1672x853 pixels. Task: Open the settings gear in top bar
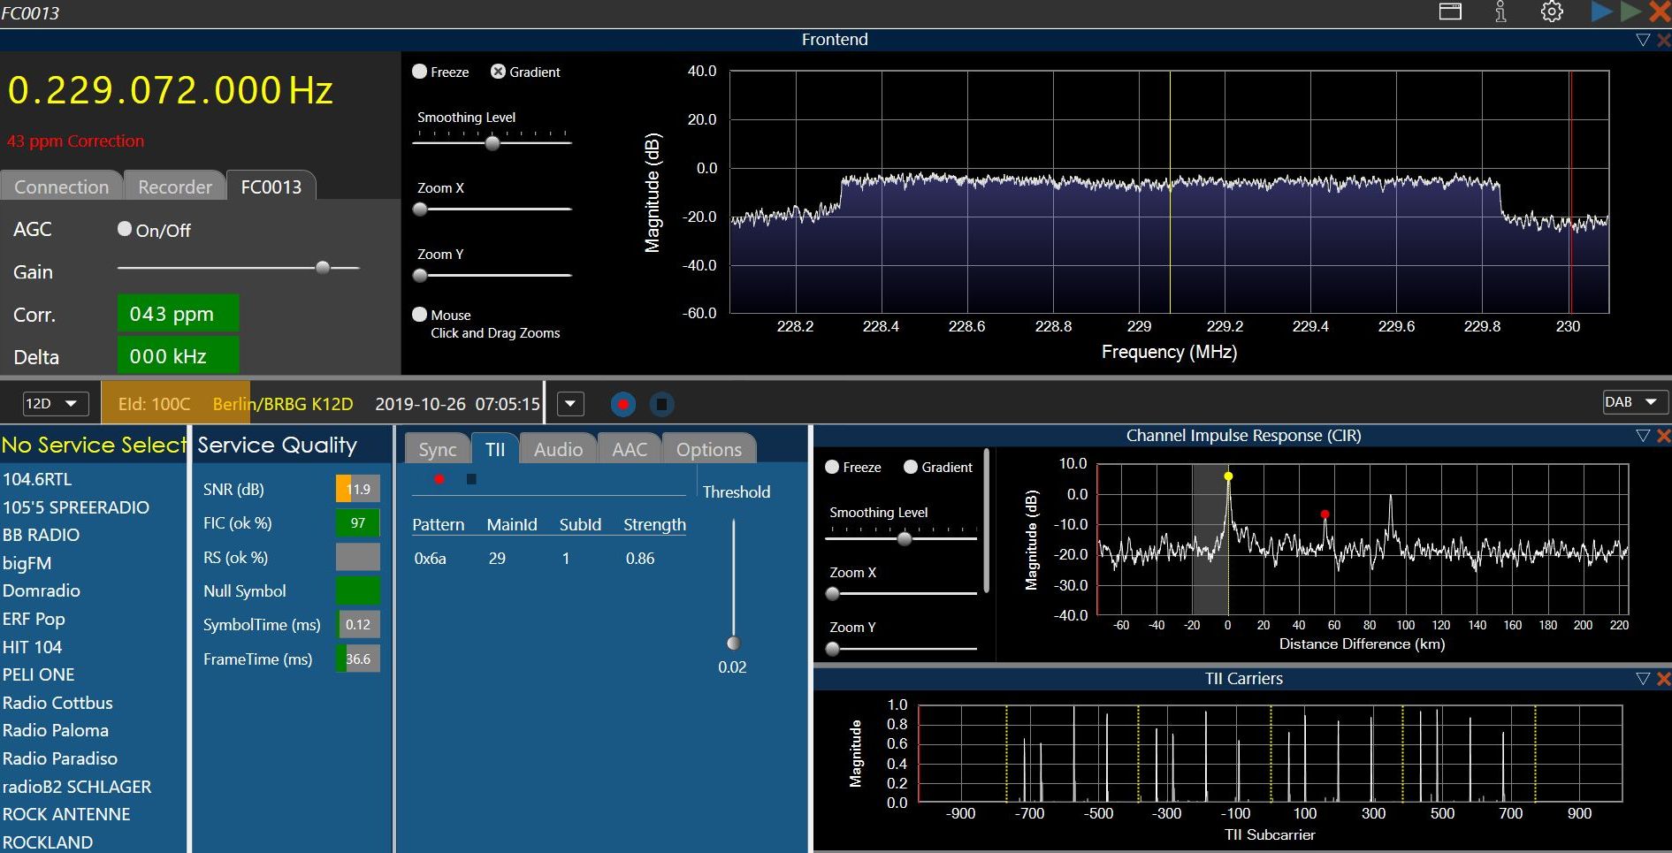[x=1552, y=12]
